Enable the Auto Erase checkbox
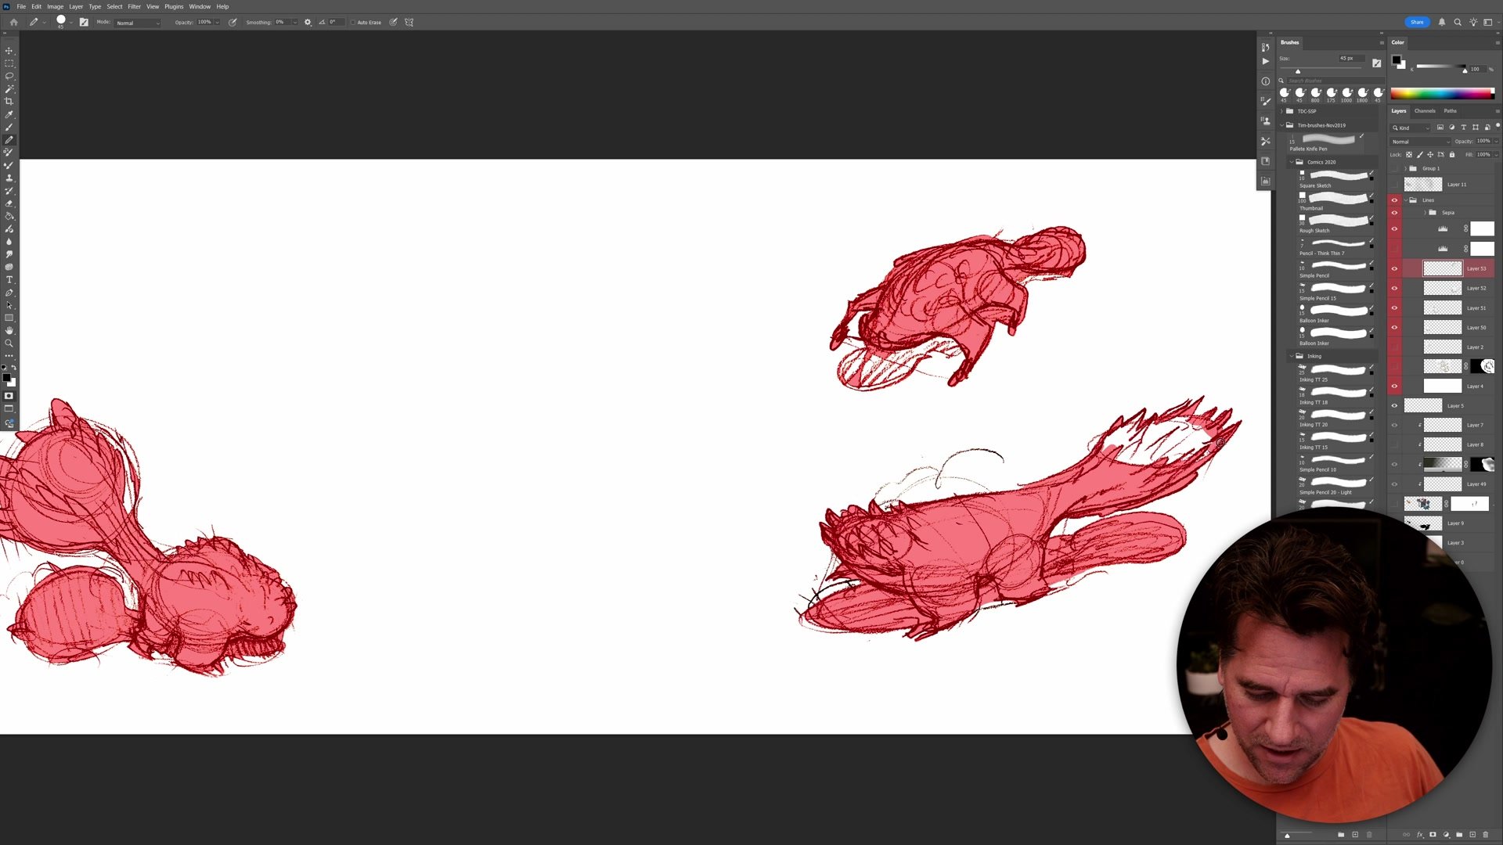This screenshot has width=1503, height=845. point(353,23)
